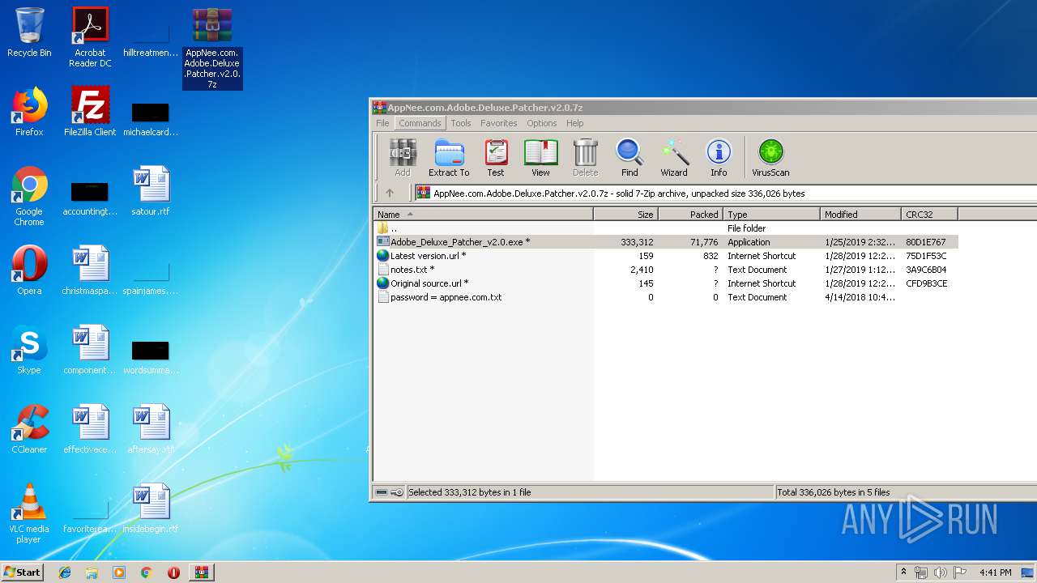Viewport: 1037px width, 583px height.
Task: Open Opera desktop shortcut
Action: [x=29, y=270]
